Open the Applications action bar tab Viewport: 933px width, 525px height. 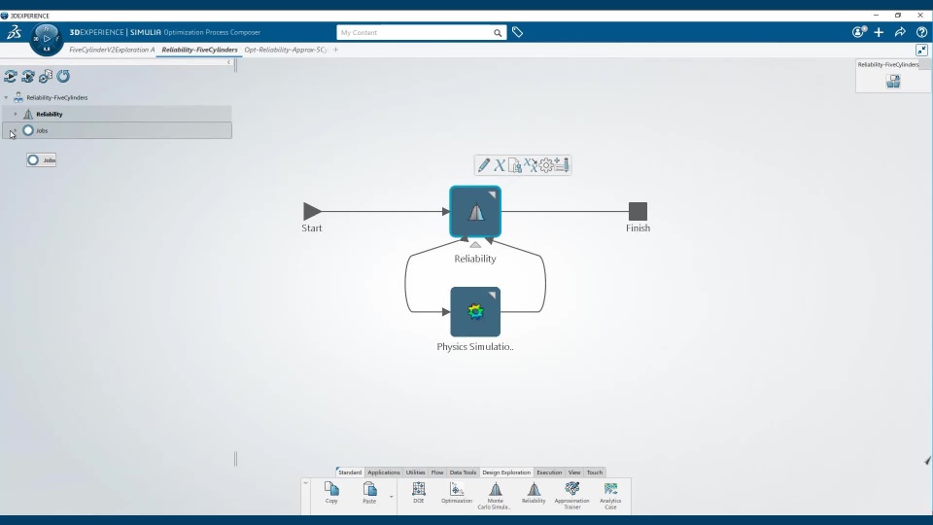click(384, 472)
